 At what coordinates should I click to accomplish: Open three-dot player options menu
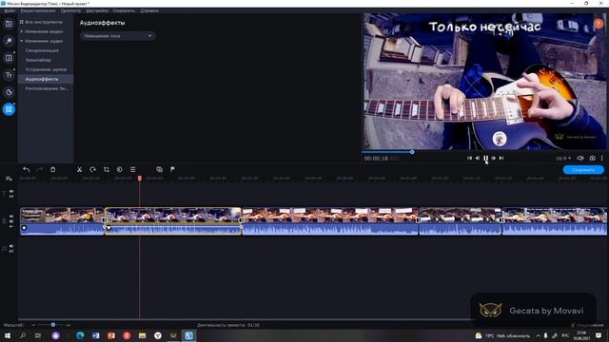coord(602,159)
